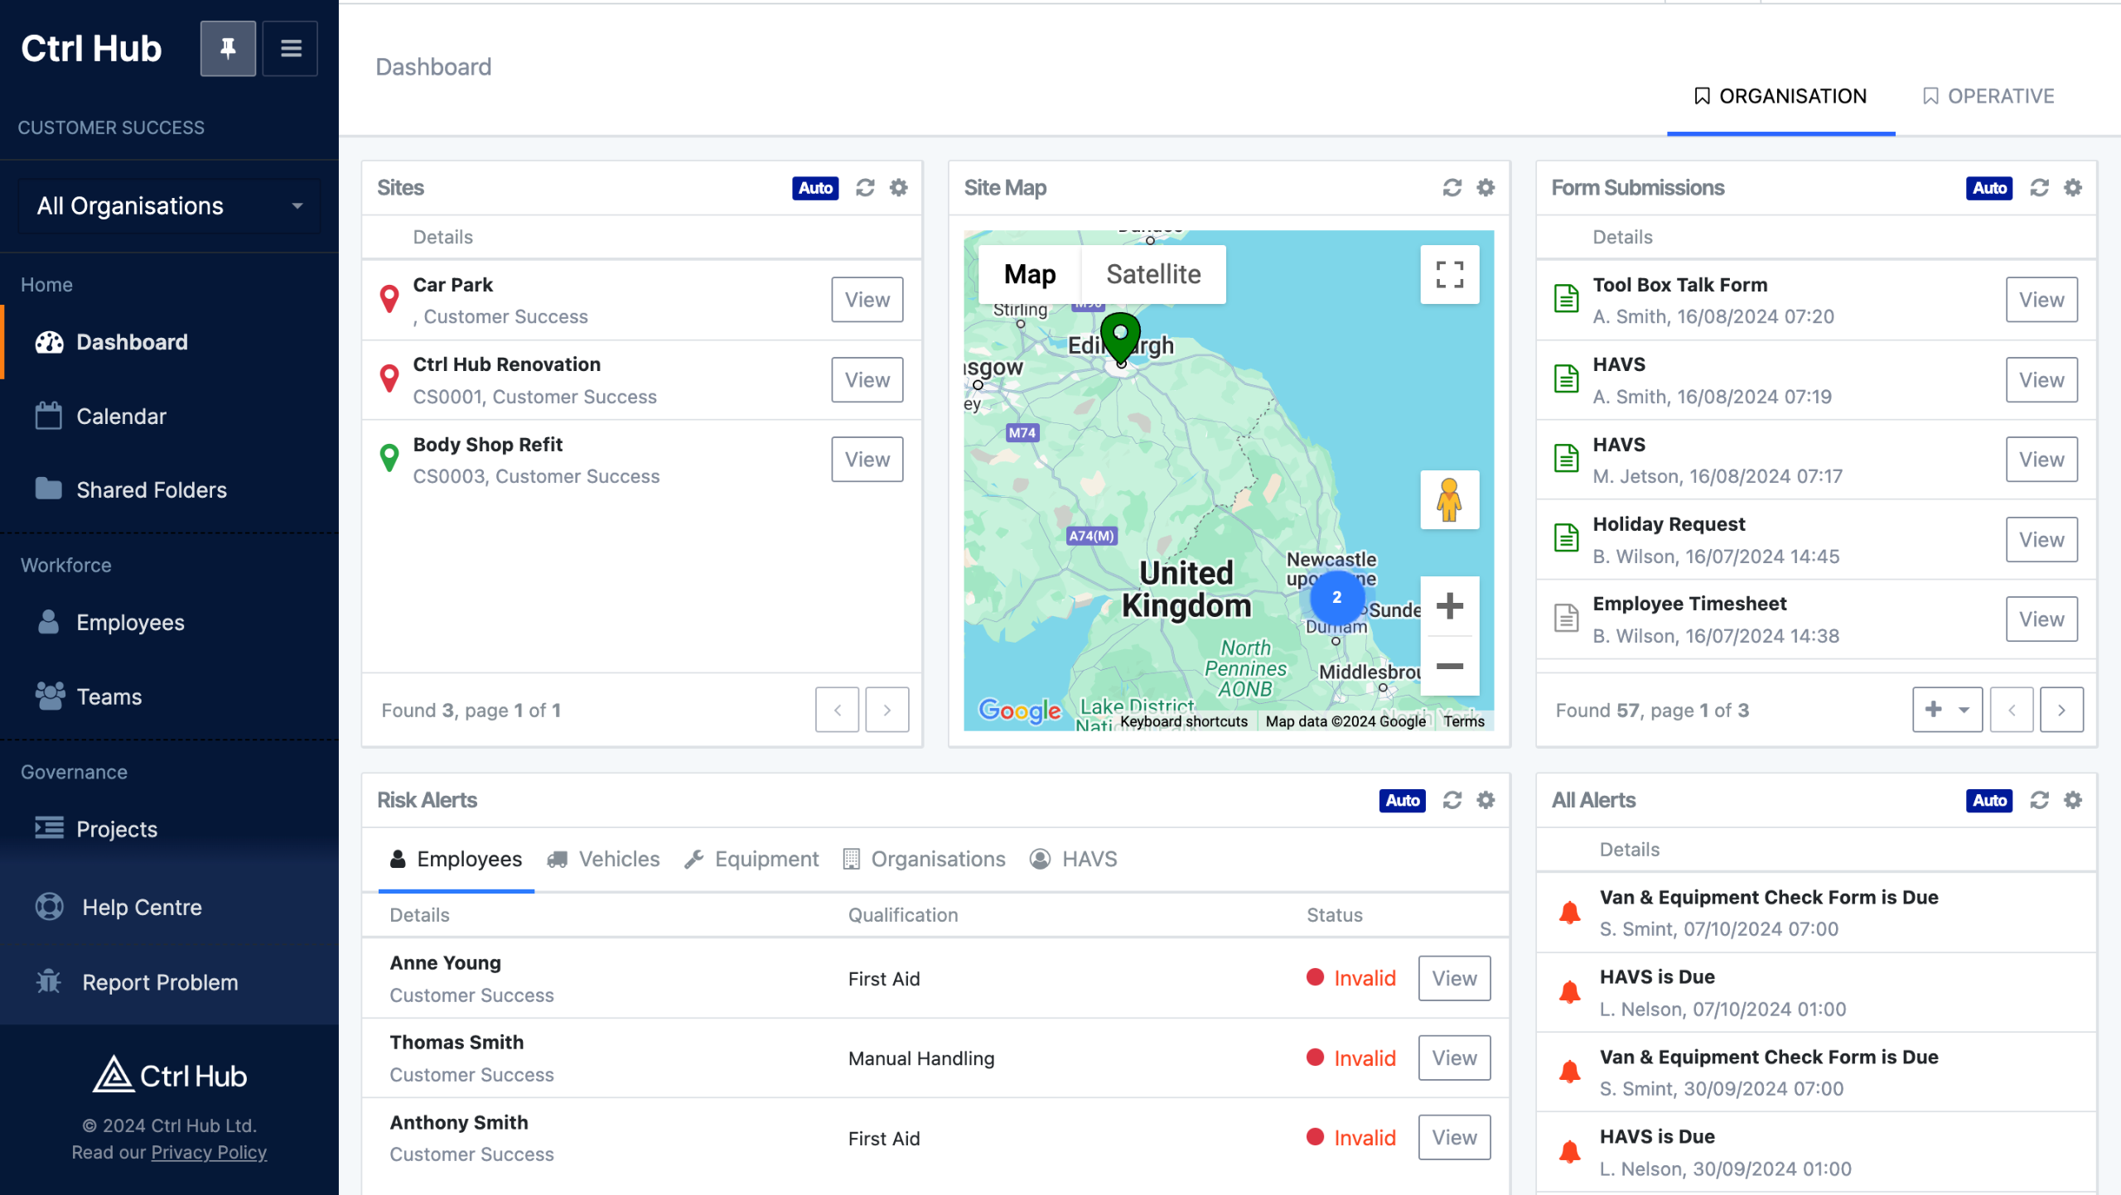Open the Privacy Policy link
Screen dimensions: 2121x1195
click(209, 1152)
